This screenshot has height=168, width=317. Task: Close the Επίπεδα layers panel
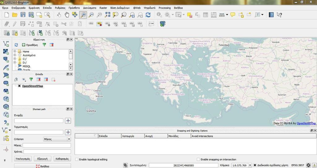[x=71, y=74]
